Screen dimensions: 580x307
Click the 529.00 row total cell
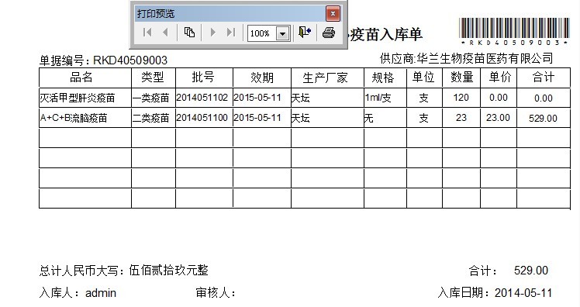[544, 119]
